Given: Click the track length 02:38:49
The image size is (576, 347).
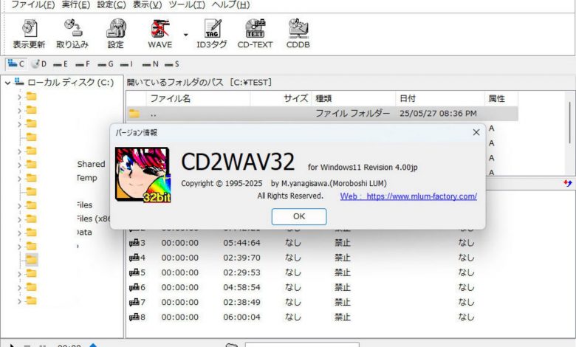Looking at the screenshot, I should (241, 302).
